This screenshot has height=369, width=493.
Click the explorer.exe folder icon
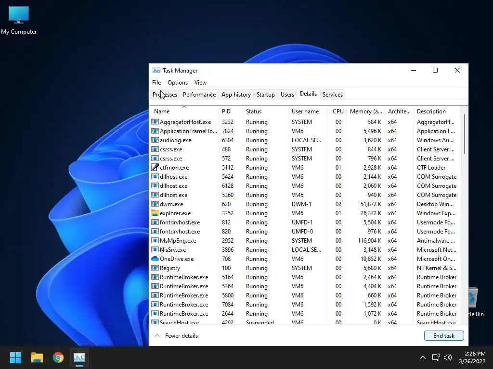click(x=155, y=213)
